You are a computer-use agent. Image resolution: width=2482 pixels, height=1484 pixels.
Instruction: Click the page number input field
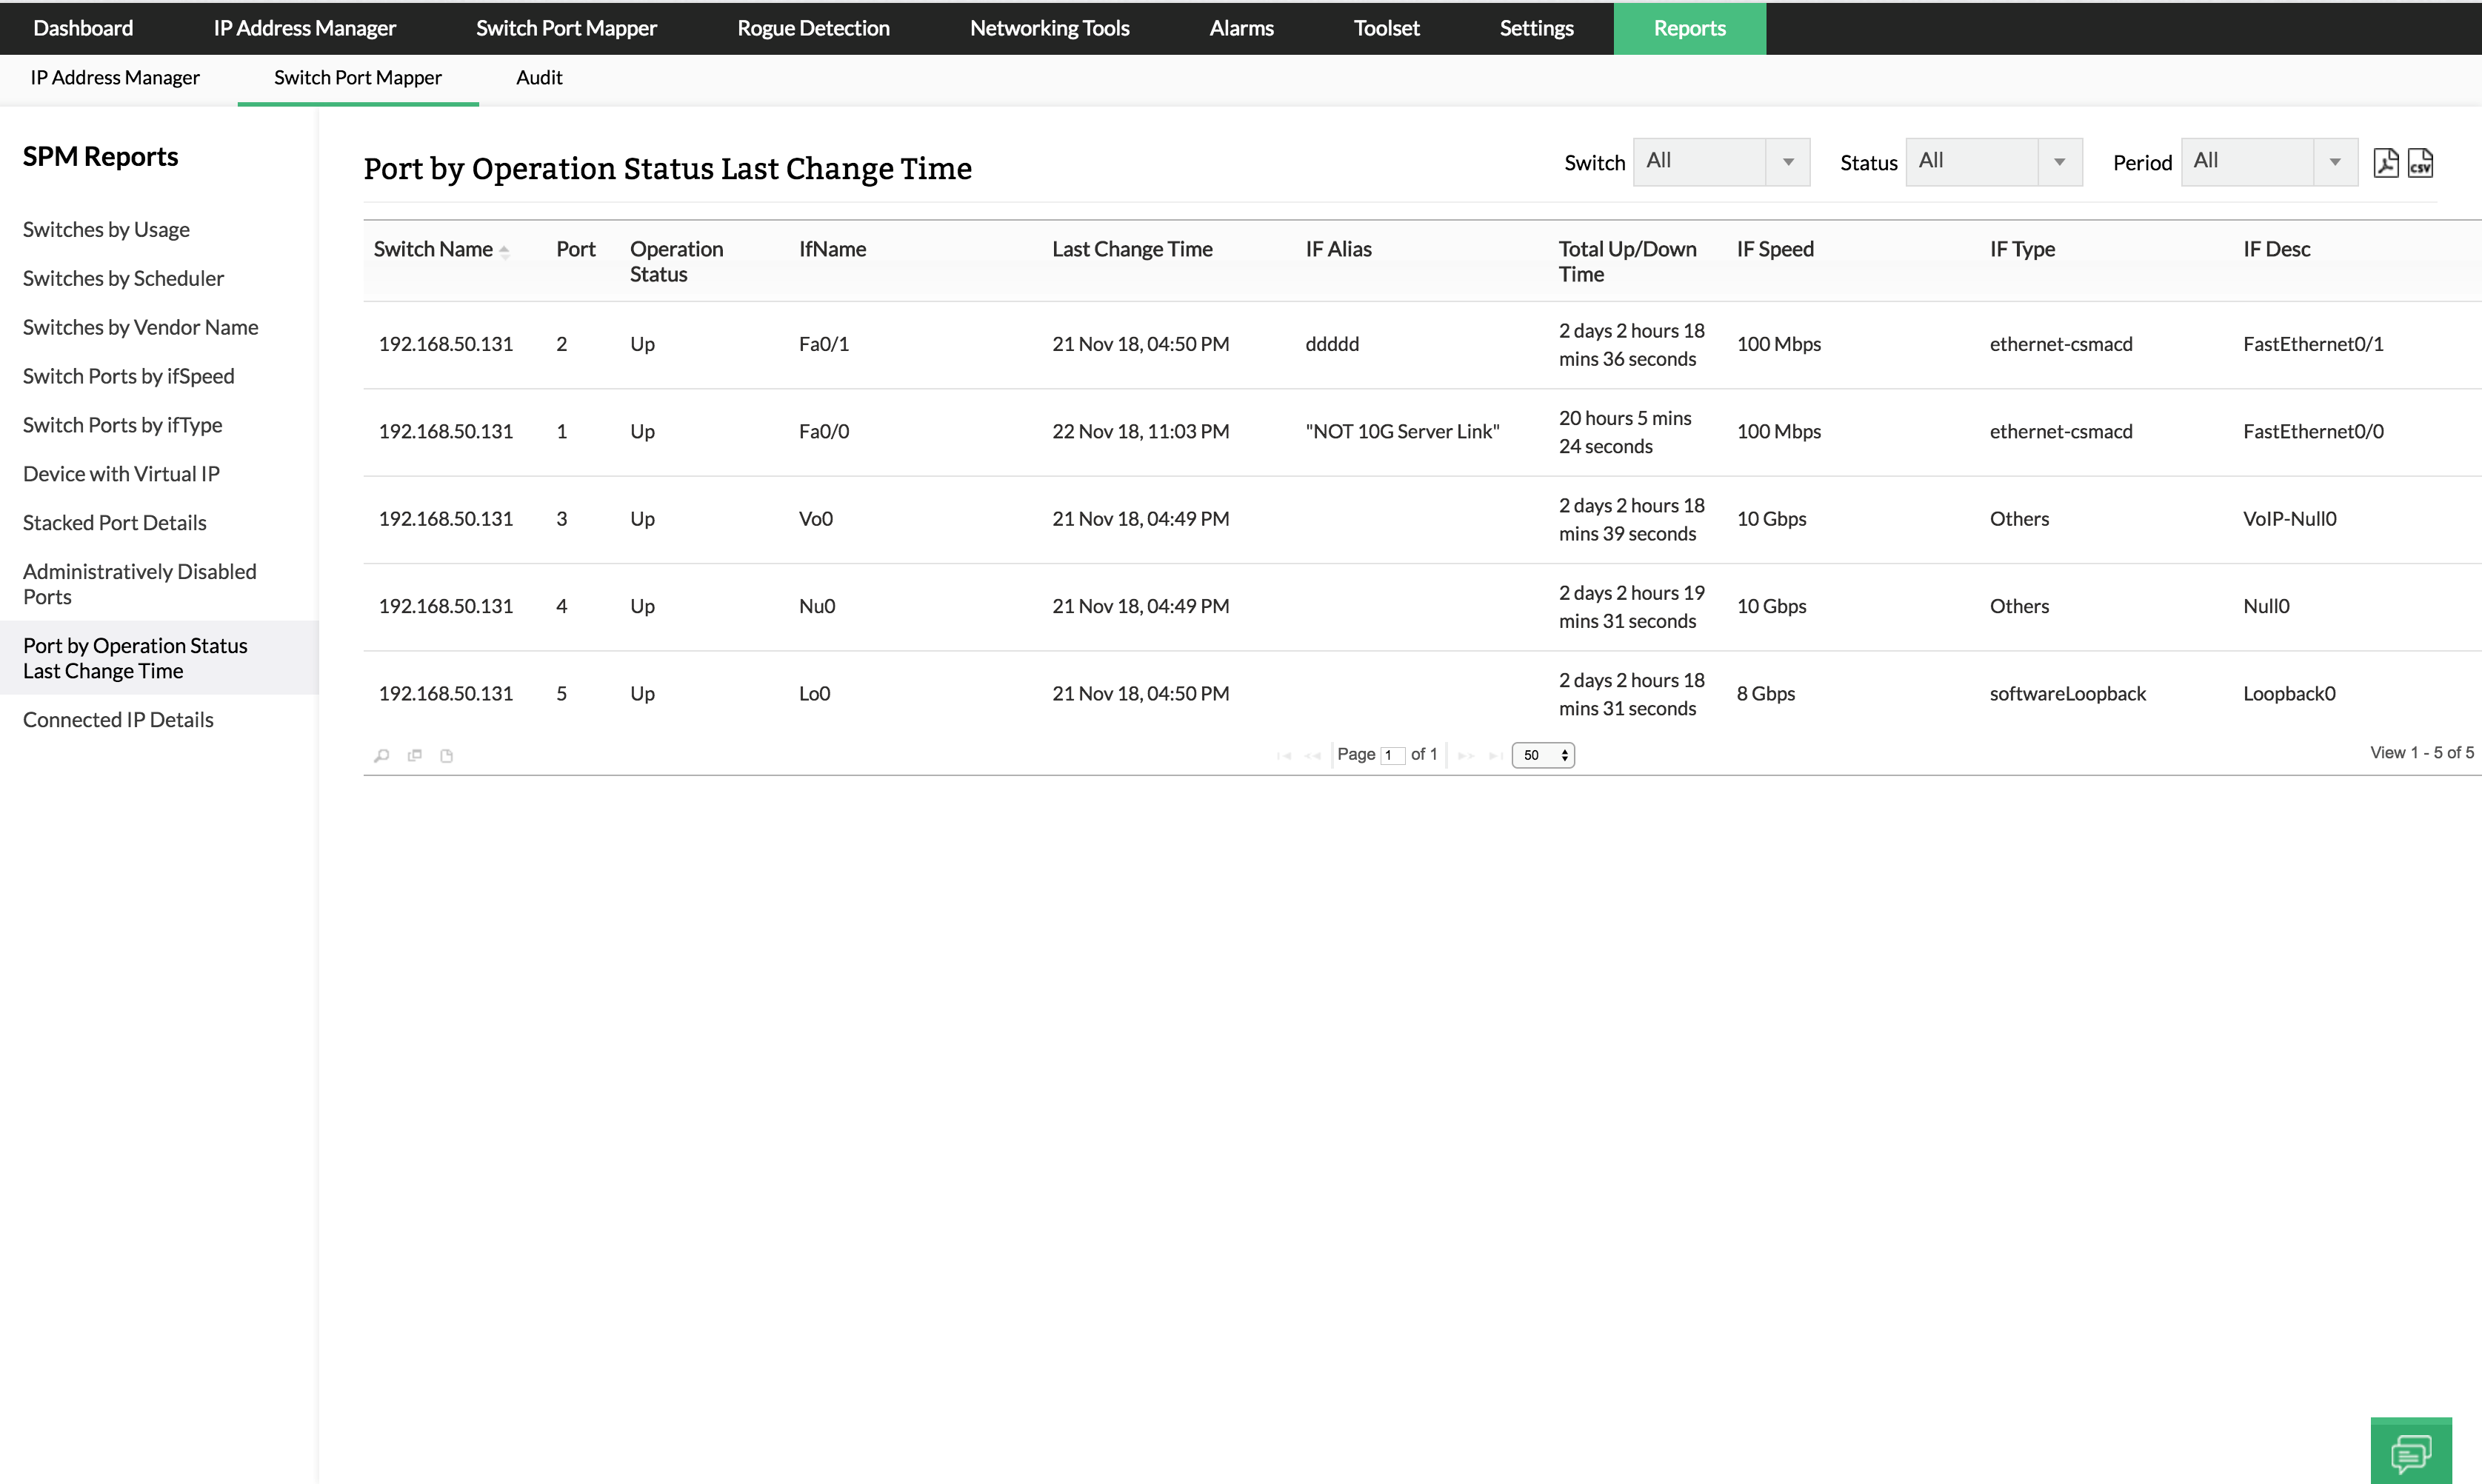coord(1392,755)
